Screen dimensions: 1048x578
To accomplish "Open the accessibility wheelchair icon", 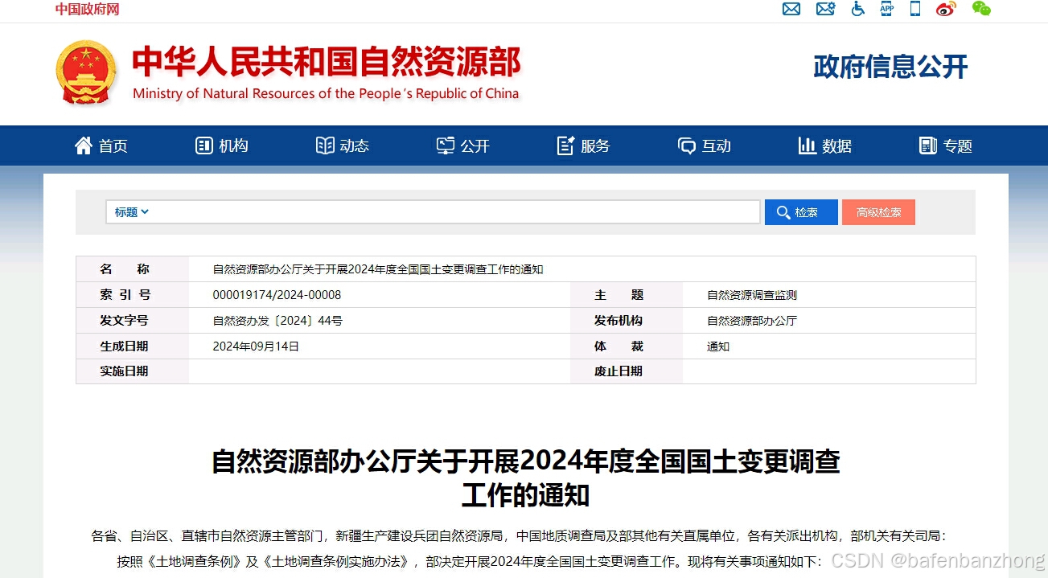I will [x=858, y=9].
